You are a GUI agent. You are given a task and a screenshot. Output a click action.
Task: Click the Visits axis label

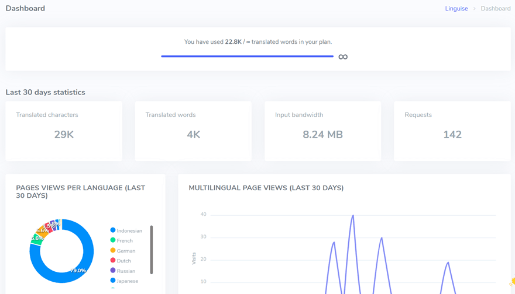click(x=194, y=258)
